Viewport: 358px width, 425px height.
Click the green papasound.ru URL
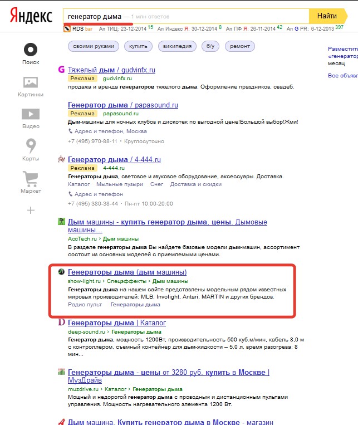[x=121, y=114]
